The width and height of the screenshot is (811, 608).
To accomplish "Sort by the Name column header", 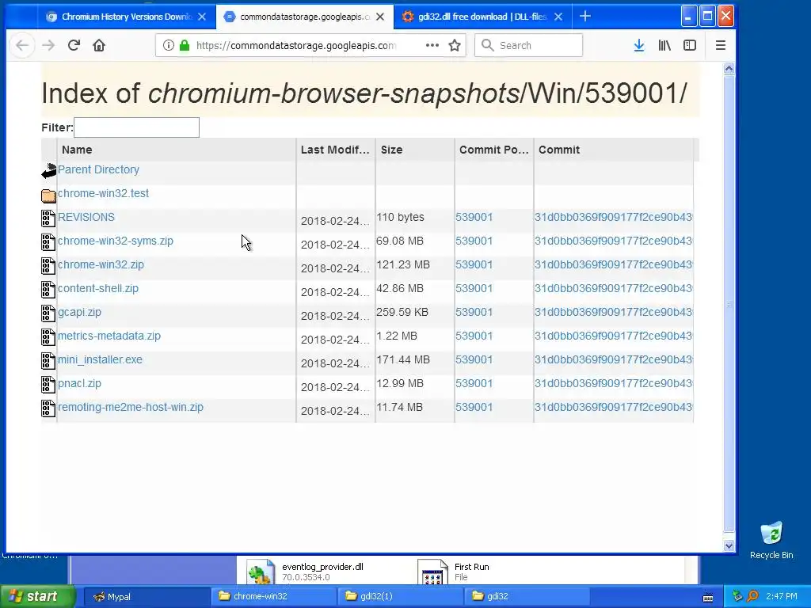I will (177, 150).
